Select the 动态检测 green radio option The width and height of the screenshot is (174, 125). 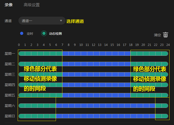coord(44,34)
